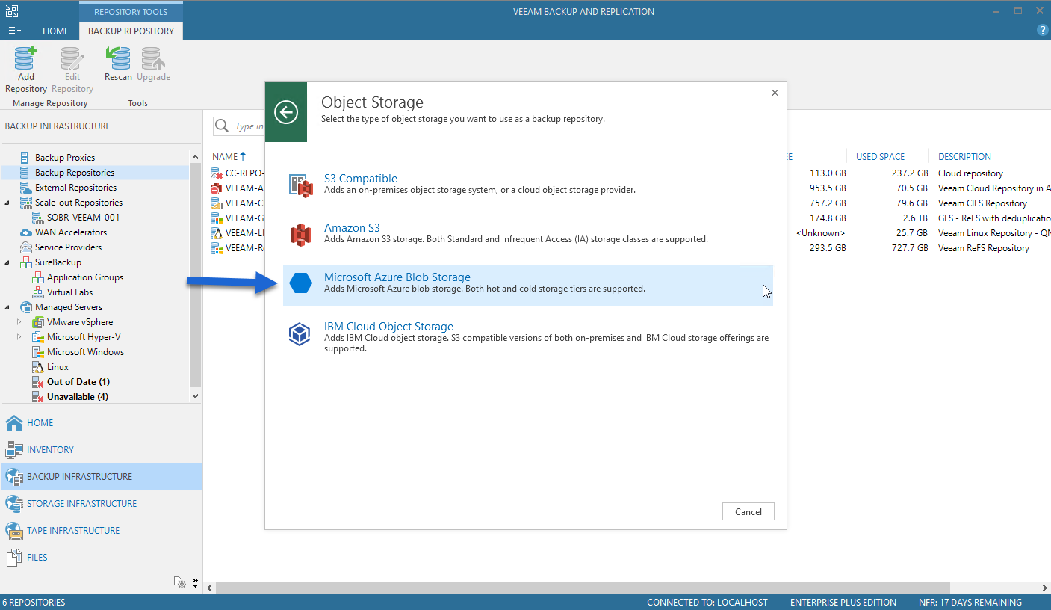
Task: Click the IBM Cloud Object Storage icon
Action: click(x=300, y=333)
